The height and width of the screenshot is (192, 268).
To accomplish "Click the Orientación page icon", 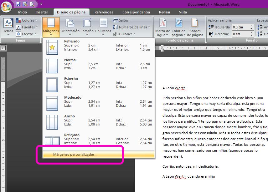I will 70,23.
